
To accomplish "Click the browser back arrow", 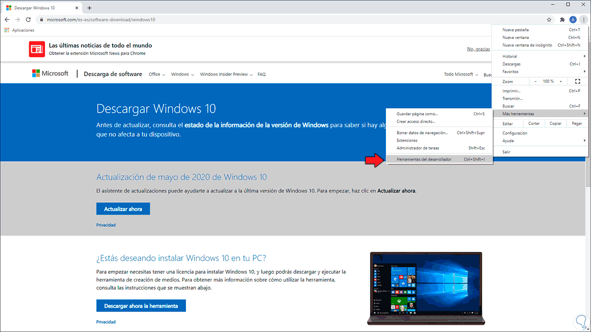I will point(7,20).
